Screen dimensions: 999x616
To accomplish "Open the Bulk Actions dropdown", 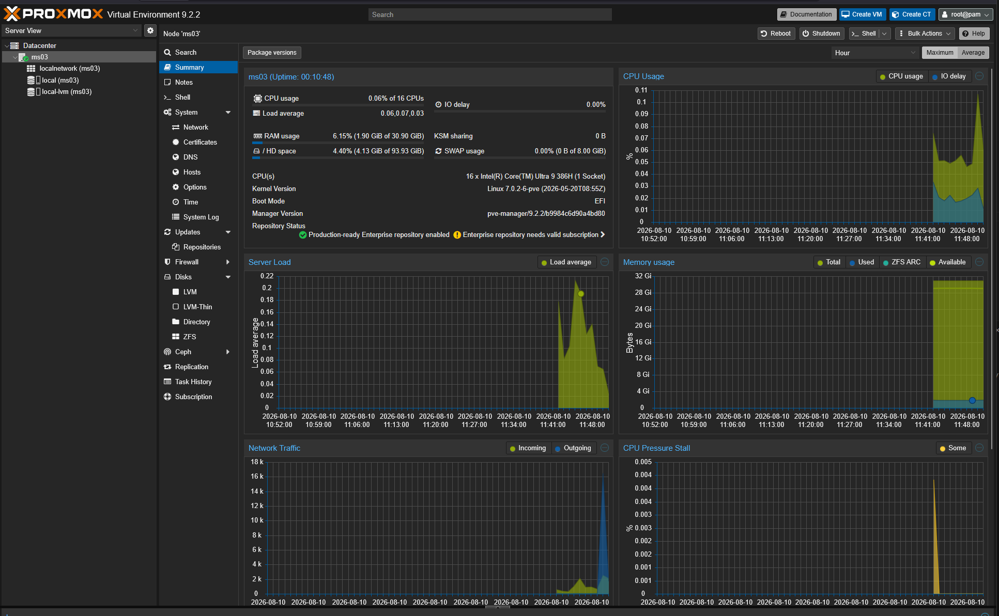I will tap(925, 34).
